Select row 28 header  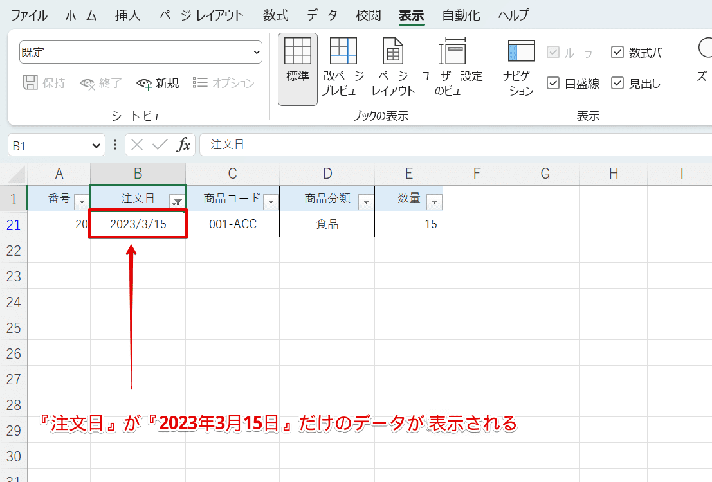point(14,404)
